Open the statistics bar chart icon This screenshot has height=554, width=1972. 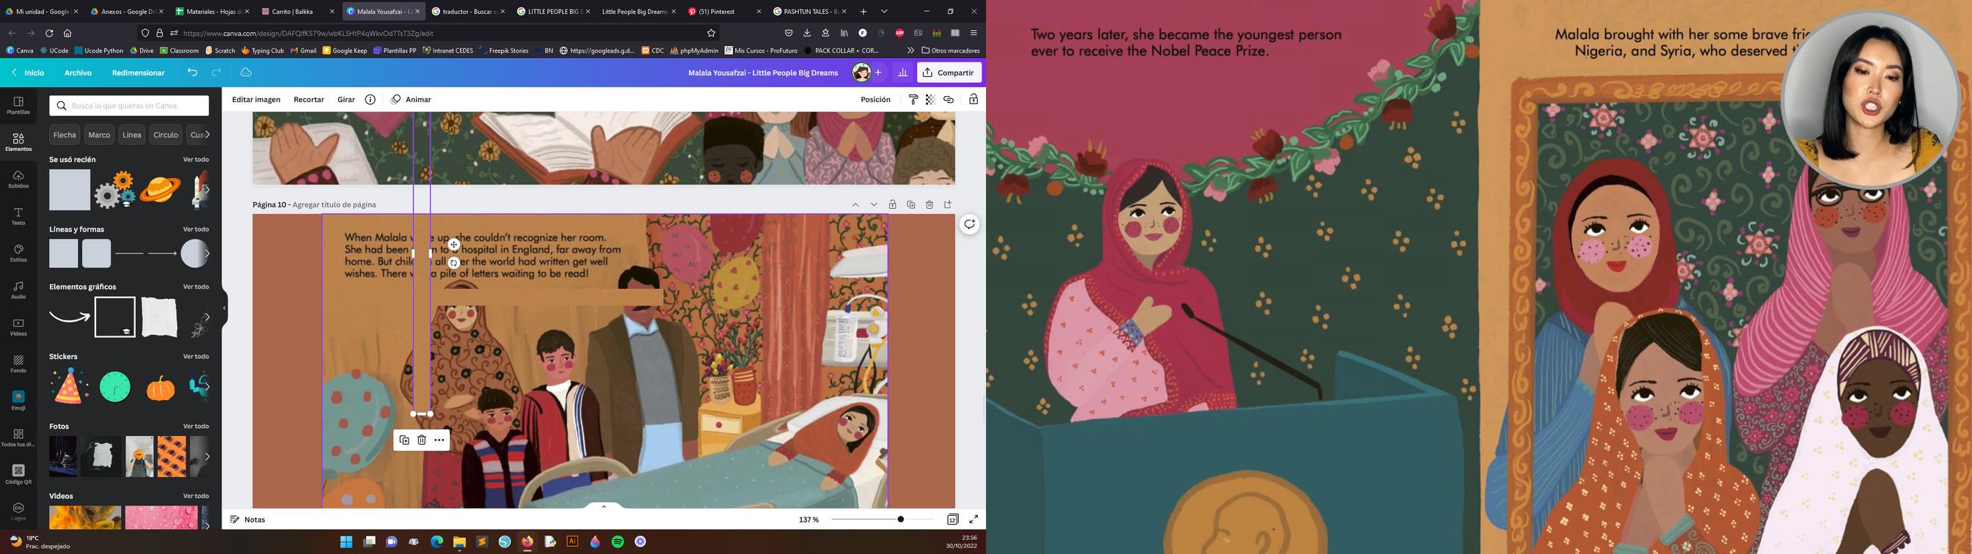click(x=902, y=73)
